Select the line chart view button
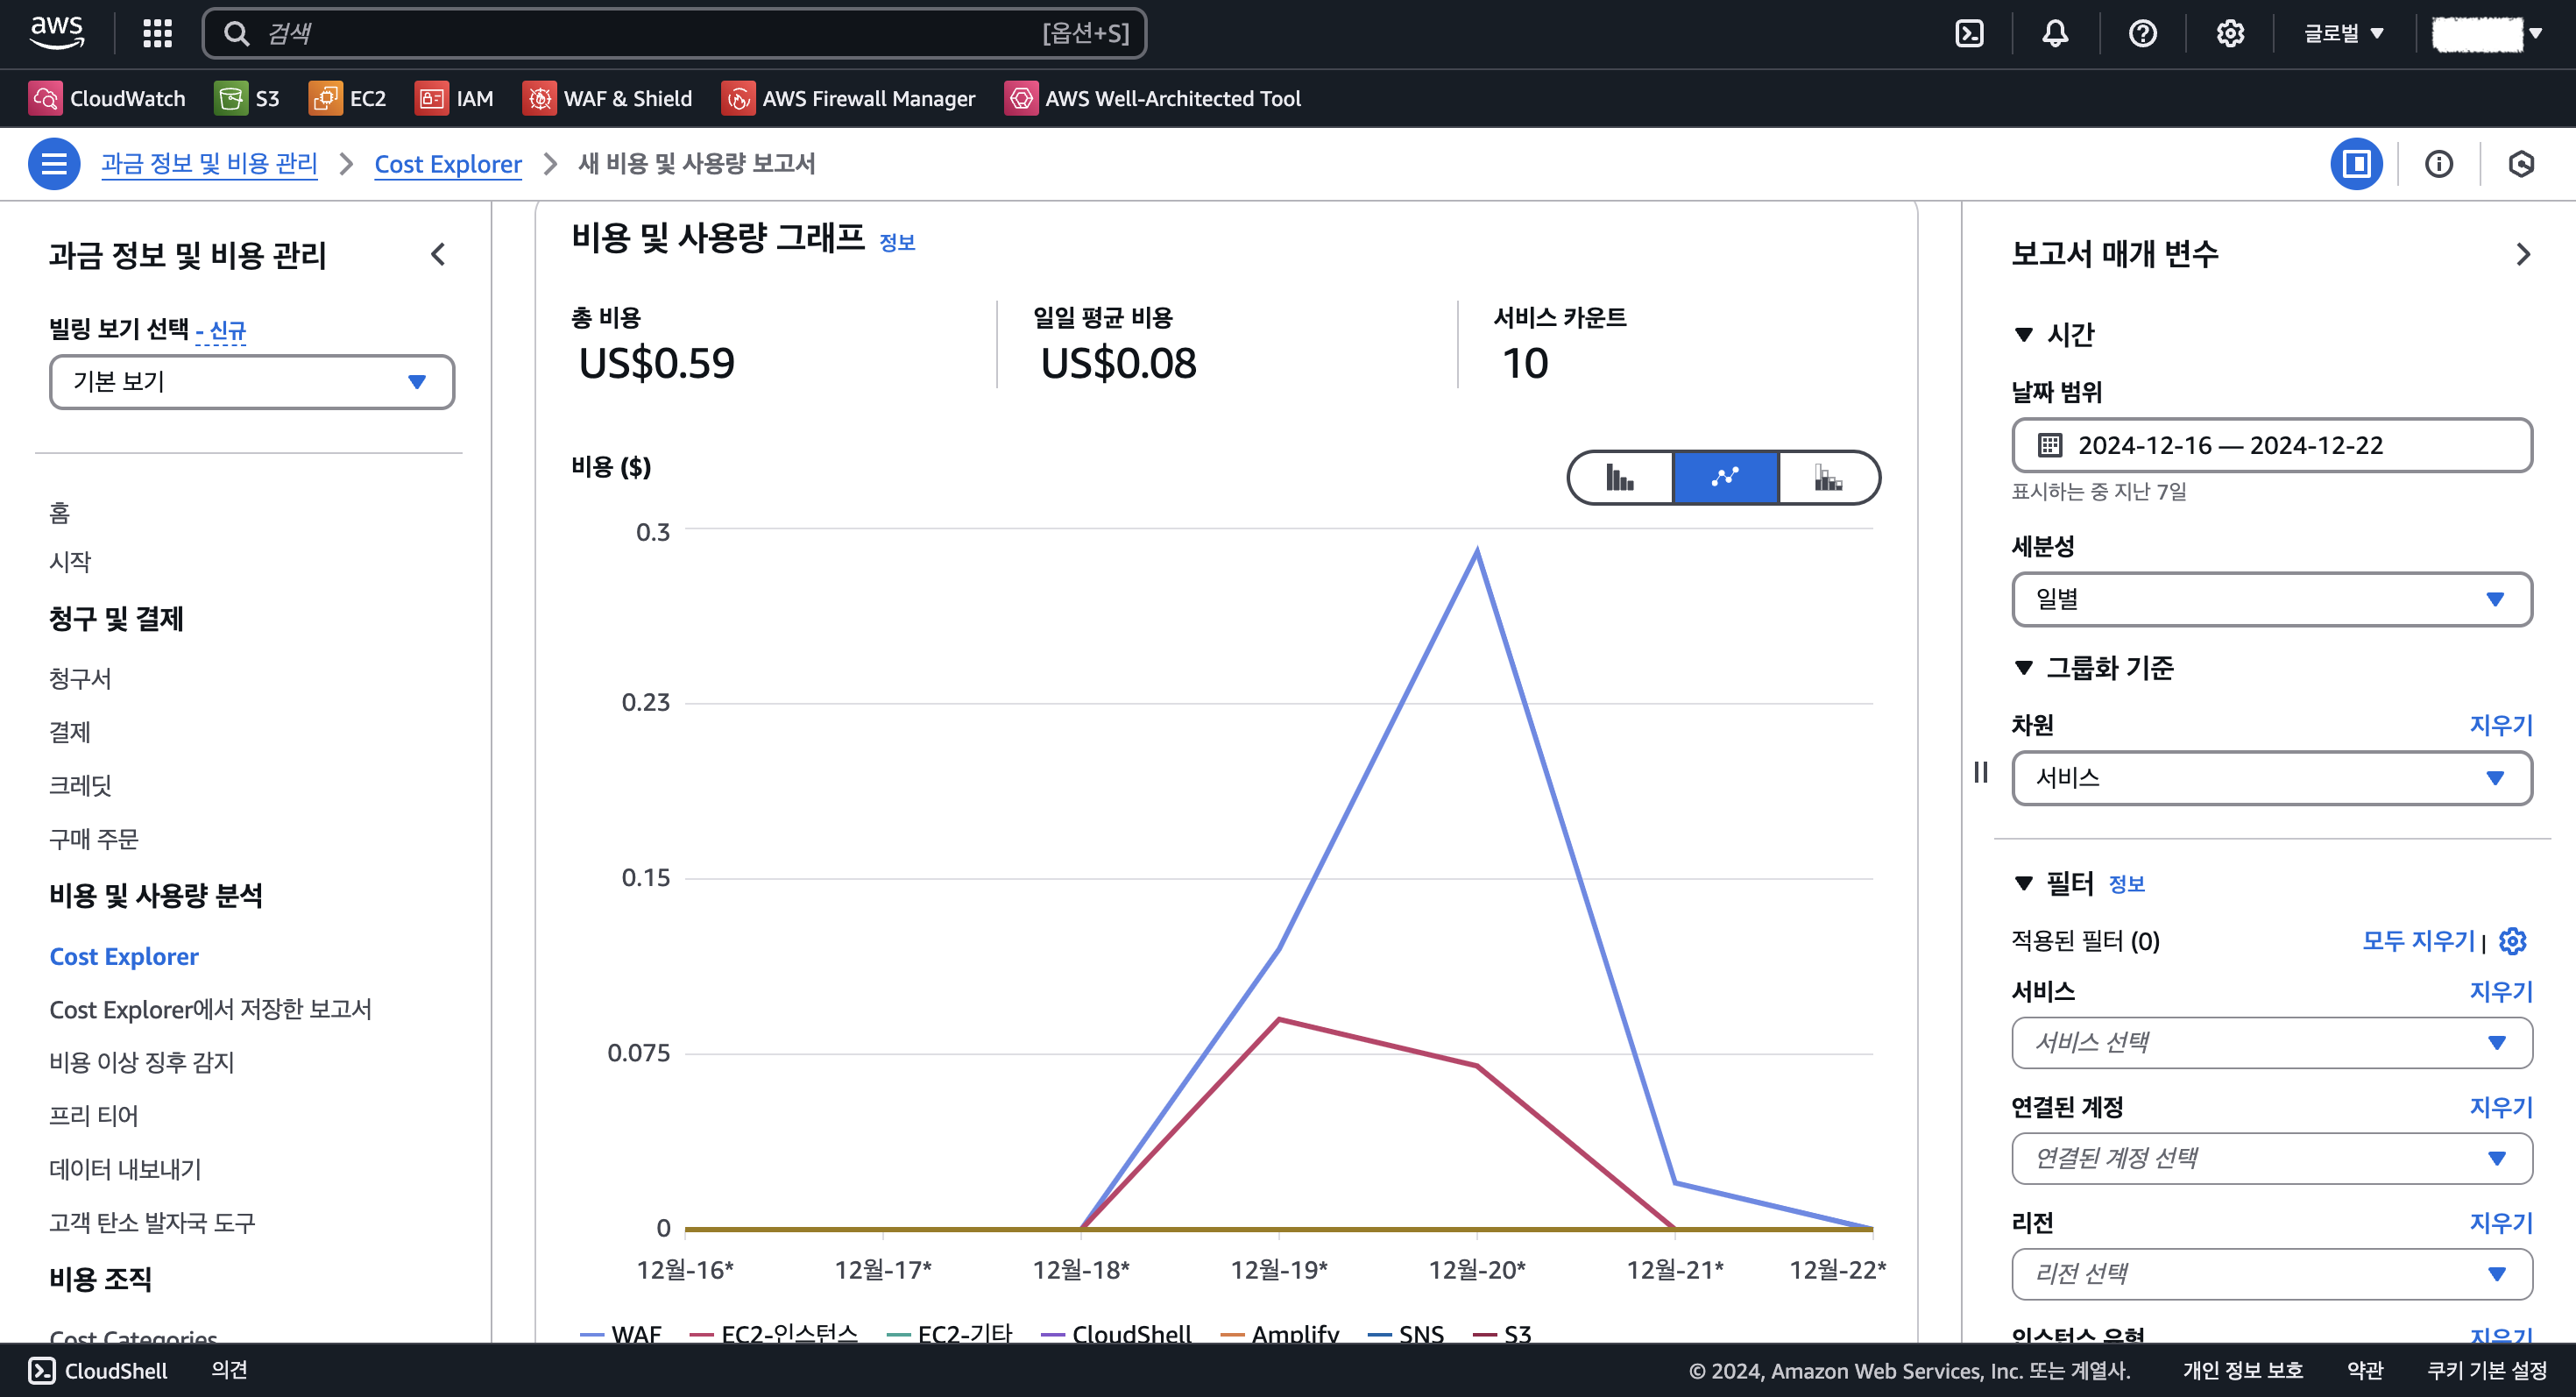The width and height of the screenshot is (2576, 1397). 1725,478
